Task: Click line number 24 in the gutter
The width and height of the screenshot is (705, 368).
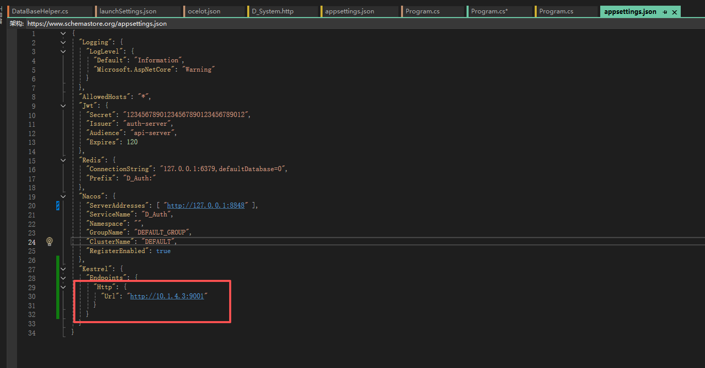Action: [32, 242]
